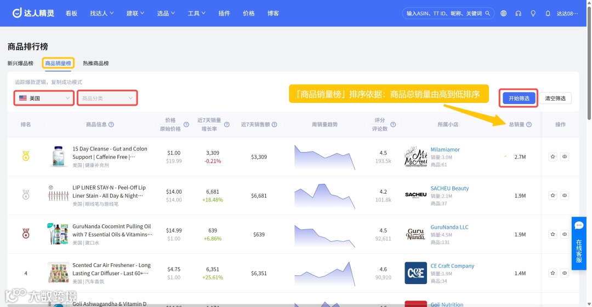Image resolution: width=592 pixels, height=307 pixels.
Task: Click help icon next to 近7天销量
Action: [x=226, y=124]
